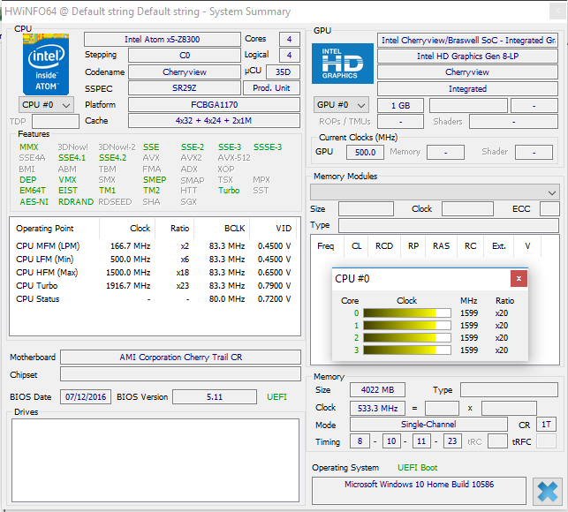Click the green UEFI label next to BIOS Version
Image resolution: width=568 pixels, height=512 pixels.
click(276, 397)
